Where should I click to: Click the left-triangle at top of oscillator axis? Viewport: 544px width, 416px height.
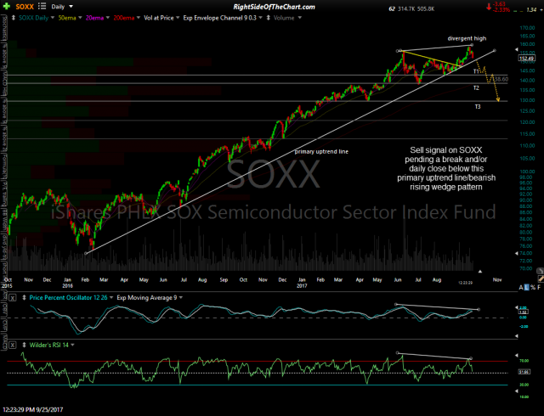click(x=517, y=307)
